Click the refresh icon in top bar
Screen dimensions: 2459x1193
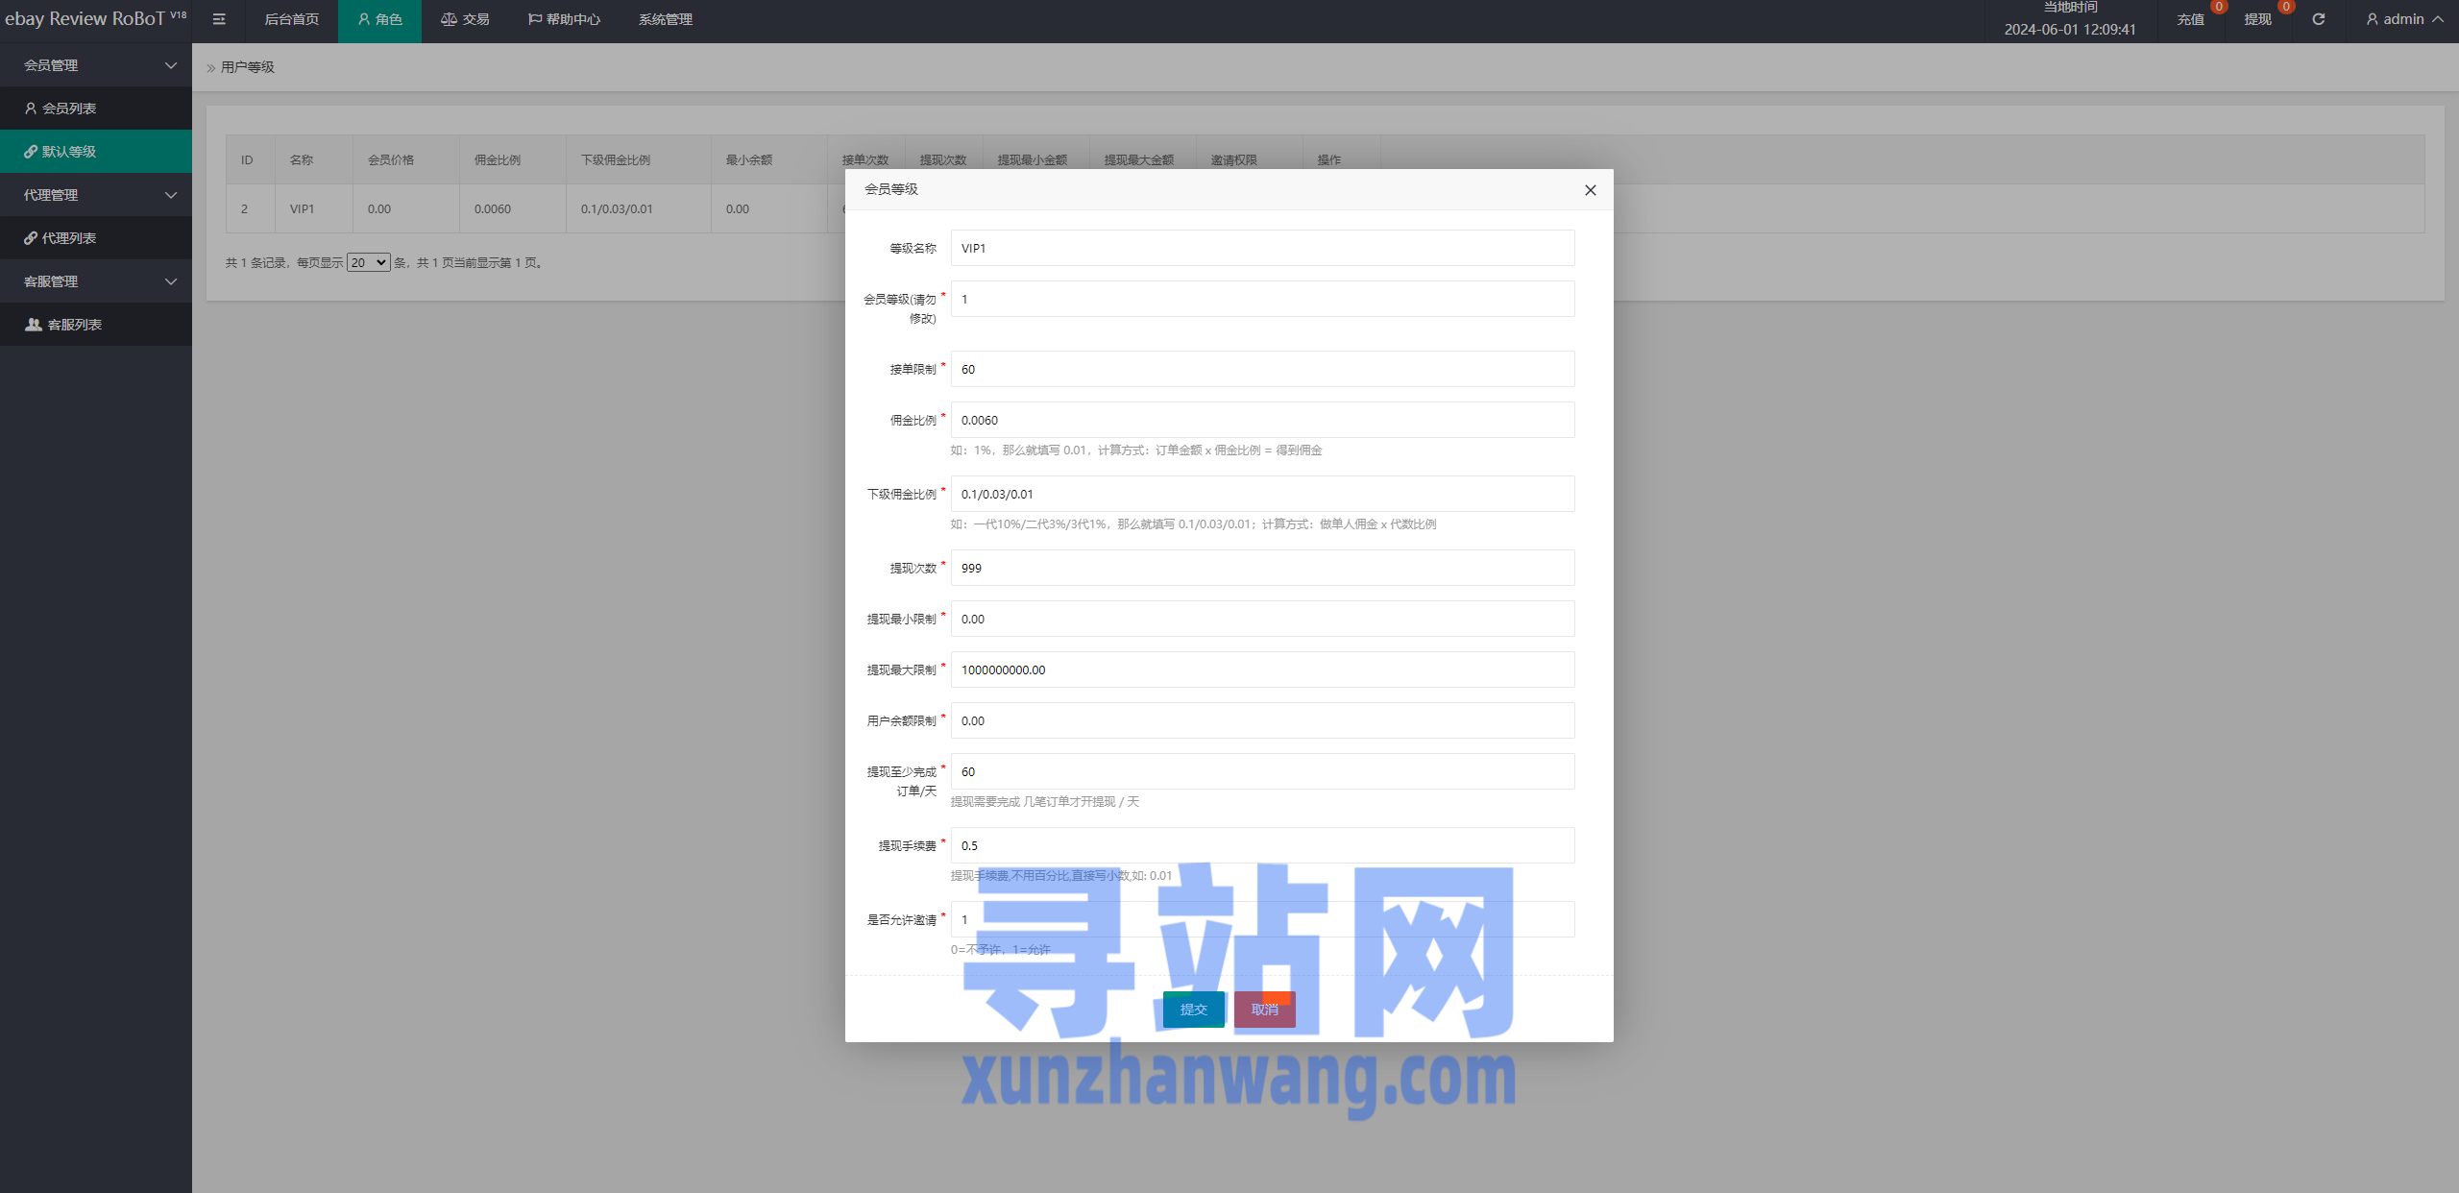tap(2318, 19)
